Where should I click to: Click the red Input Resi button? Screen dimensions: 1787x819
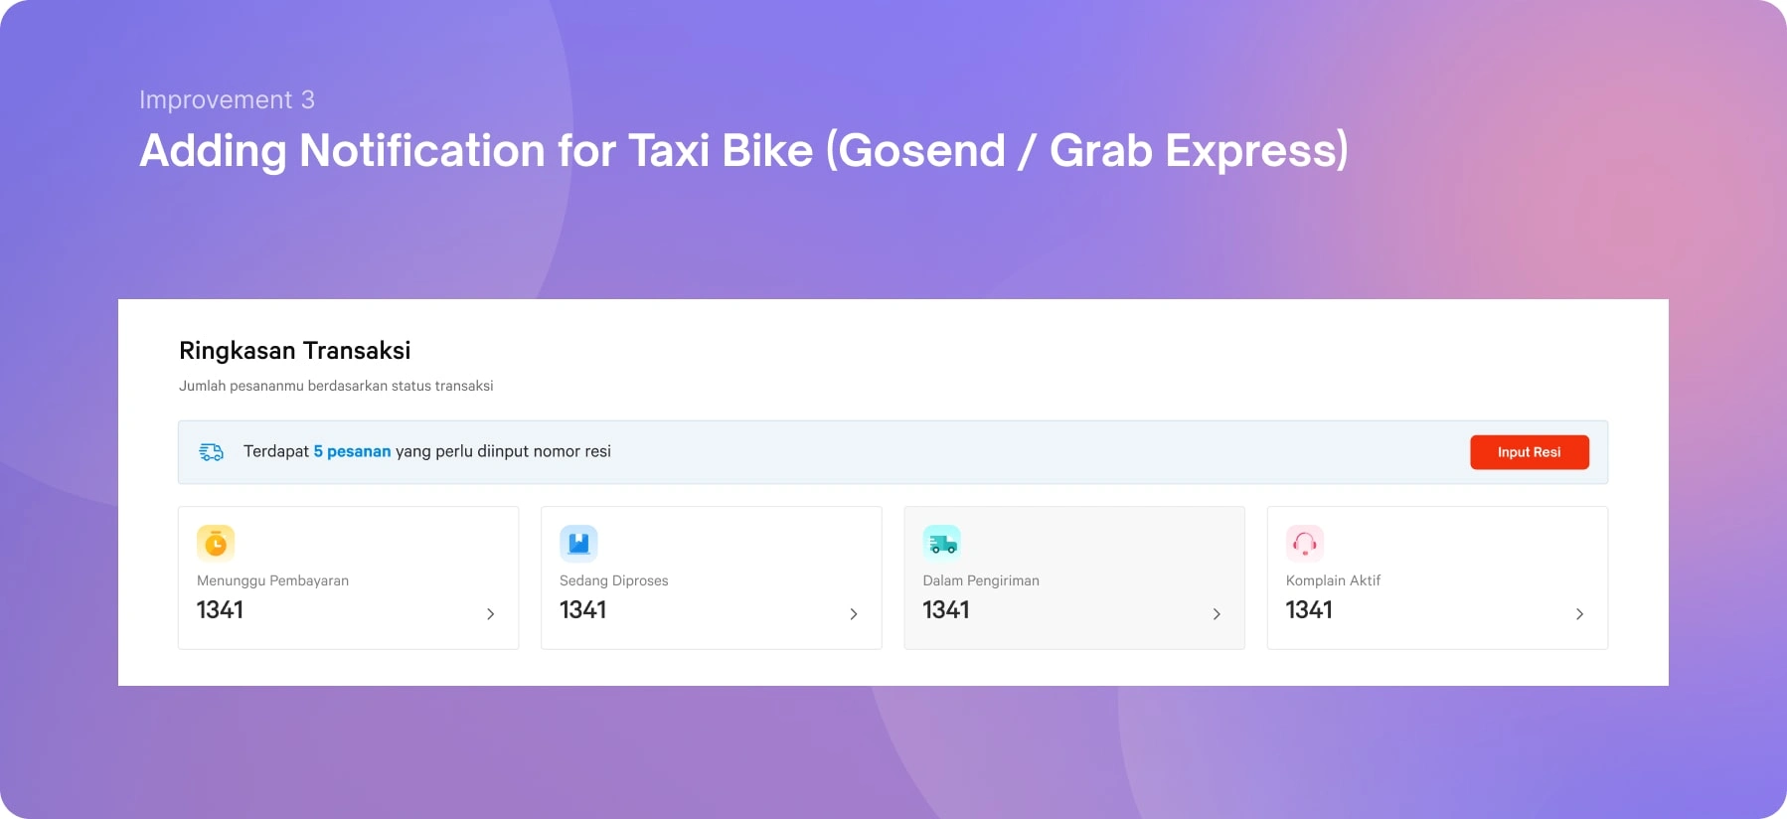click(x=1530, y=452)
